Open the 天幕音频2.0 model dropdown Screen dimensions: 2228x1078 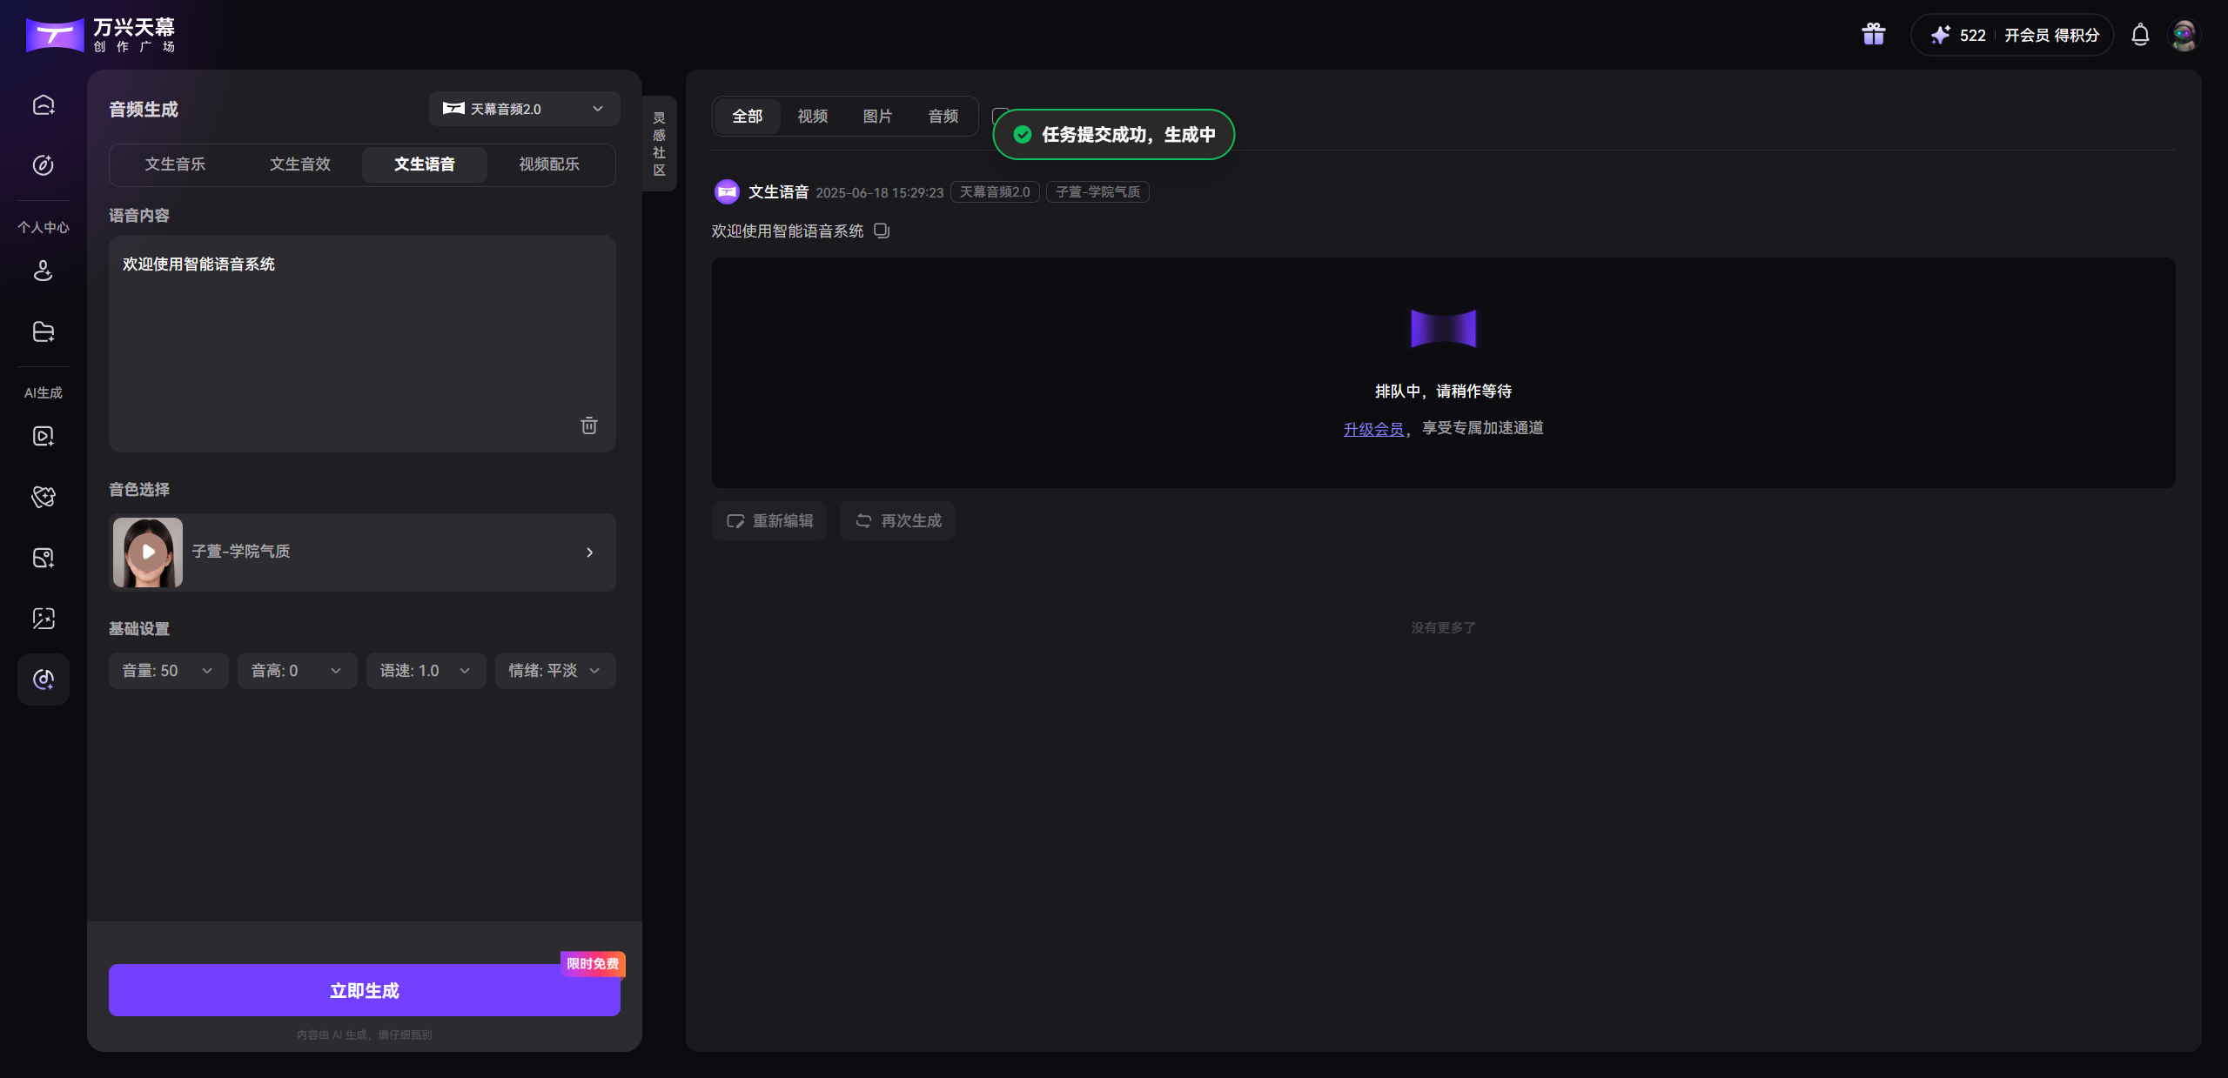tap(523, 108)
